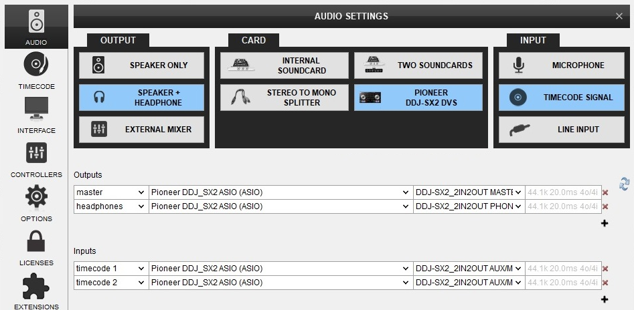Open Options gear icon

pos(36,197)
